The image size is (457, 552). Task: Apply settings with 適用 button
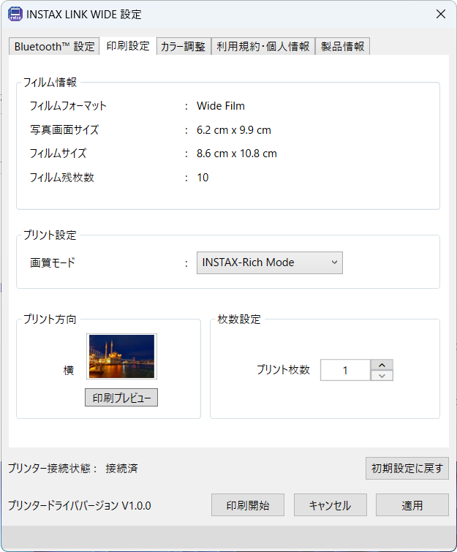[412, 505]
